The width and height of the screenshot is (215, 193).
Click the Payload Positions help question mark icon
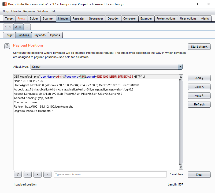point(7,46)
